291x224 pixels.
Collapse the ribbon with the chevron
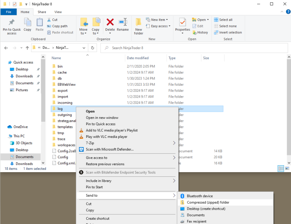pos(282,12)
